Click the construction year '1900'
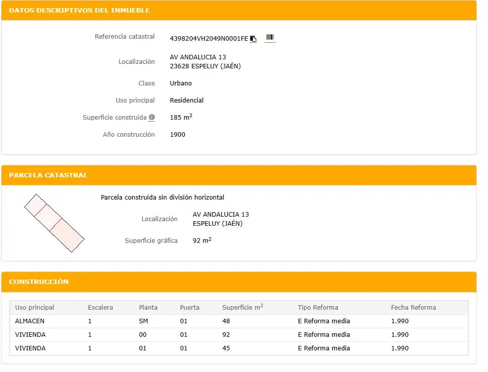This screenshot has width=488, height=372. (x=177, y=135)
